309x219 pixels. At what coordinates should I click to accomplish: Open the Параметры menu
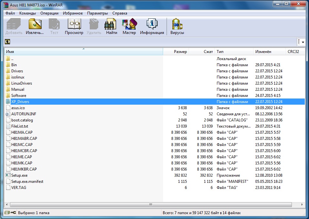click(x=98, y=13)
